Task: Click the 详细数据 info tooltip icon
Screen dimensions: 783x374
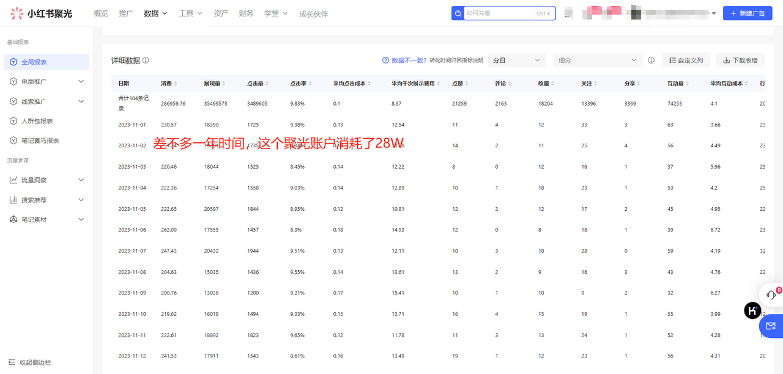Action: (146, 60)
